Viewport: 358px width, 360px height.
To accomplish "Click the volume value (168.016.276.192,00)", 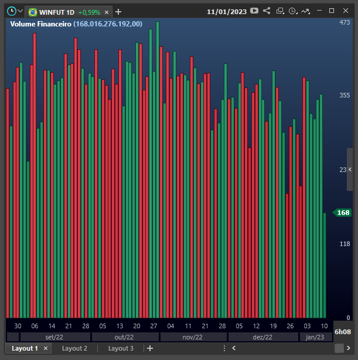I will [108, 24].
